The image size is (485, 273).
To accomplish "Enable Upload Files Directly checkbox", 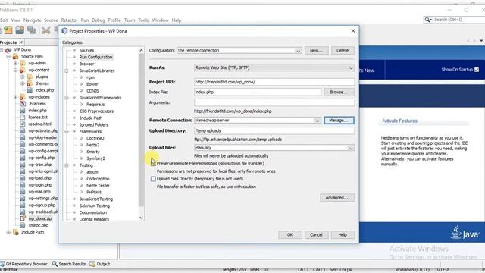I will 153,179.
